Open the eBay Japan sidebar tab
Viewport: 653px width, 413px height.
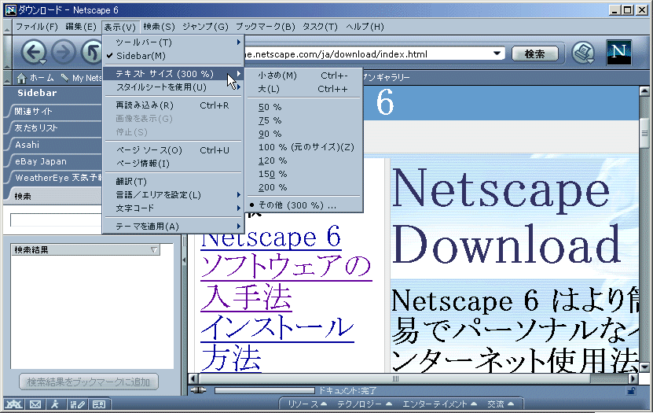tap(53, 161)
